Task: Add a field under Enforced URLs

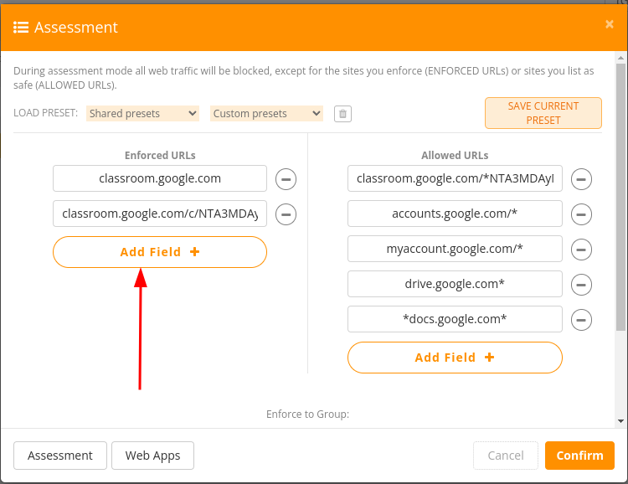Action: (x=160, y=252)
